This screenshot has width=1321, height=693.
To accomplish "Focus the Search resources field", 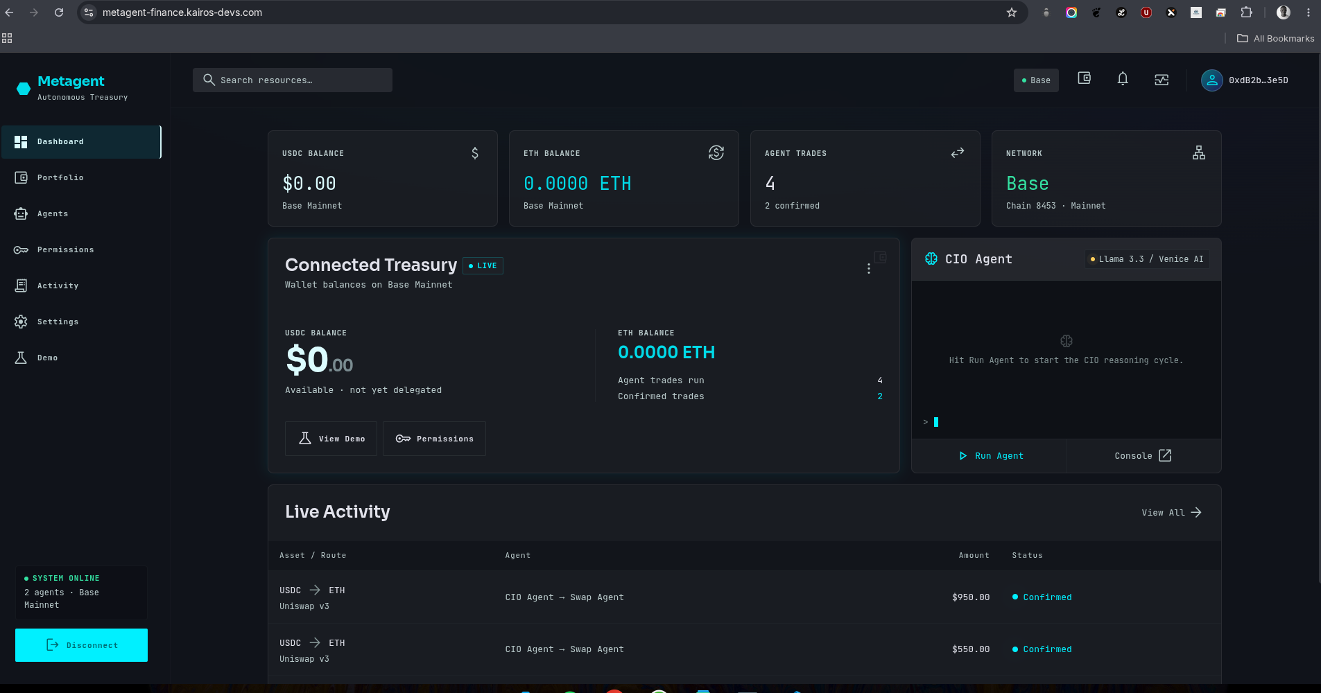I will point(293,80).
